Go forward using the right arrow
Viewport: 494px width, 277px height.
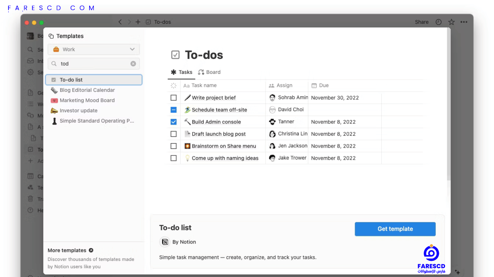click(129, 22)
